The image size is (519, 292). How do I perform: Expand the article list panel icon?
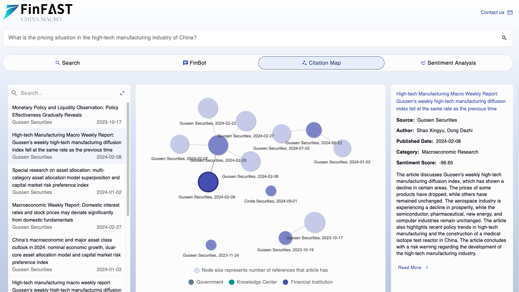pos(122,93)
